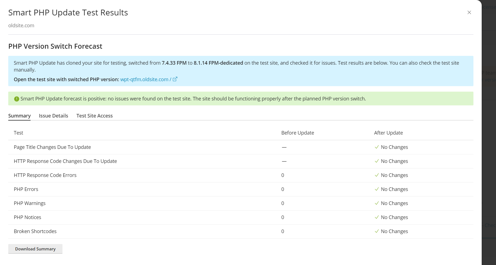Click the Download Summary button

click(x=35, y=249)
